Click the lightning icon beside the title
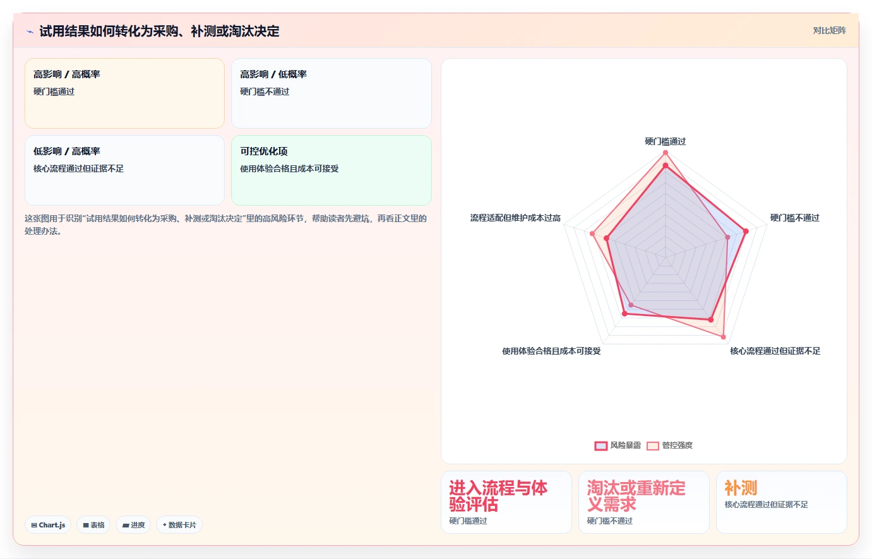Screen dimensions: 872x559 [x=30, y=32]
